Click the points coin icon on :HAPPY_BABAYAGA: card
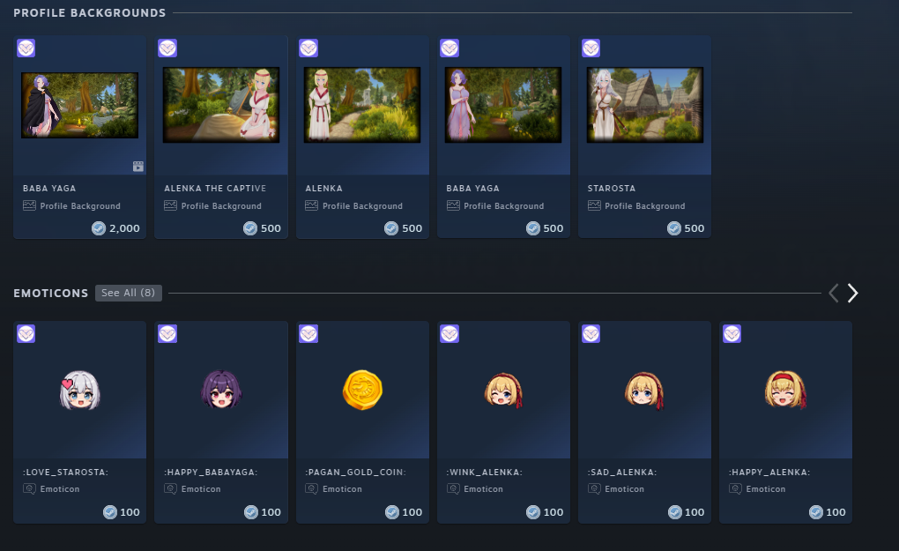Image resolution: width=899 pixels, height=551 pixels. point(250,512)
